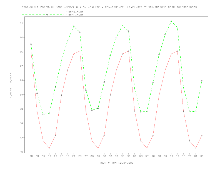Click the FHOUR VHHMM horizontal axis label
The width and height of the screenshot is (220, 170).
point(116,163)
